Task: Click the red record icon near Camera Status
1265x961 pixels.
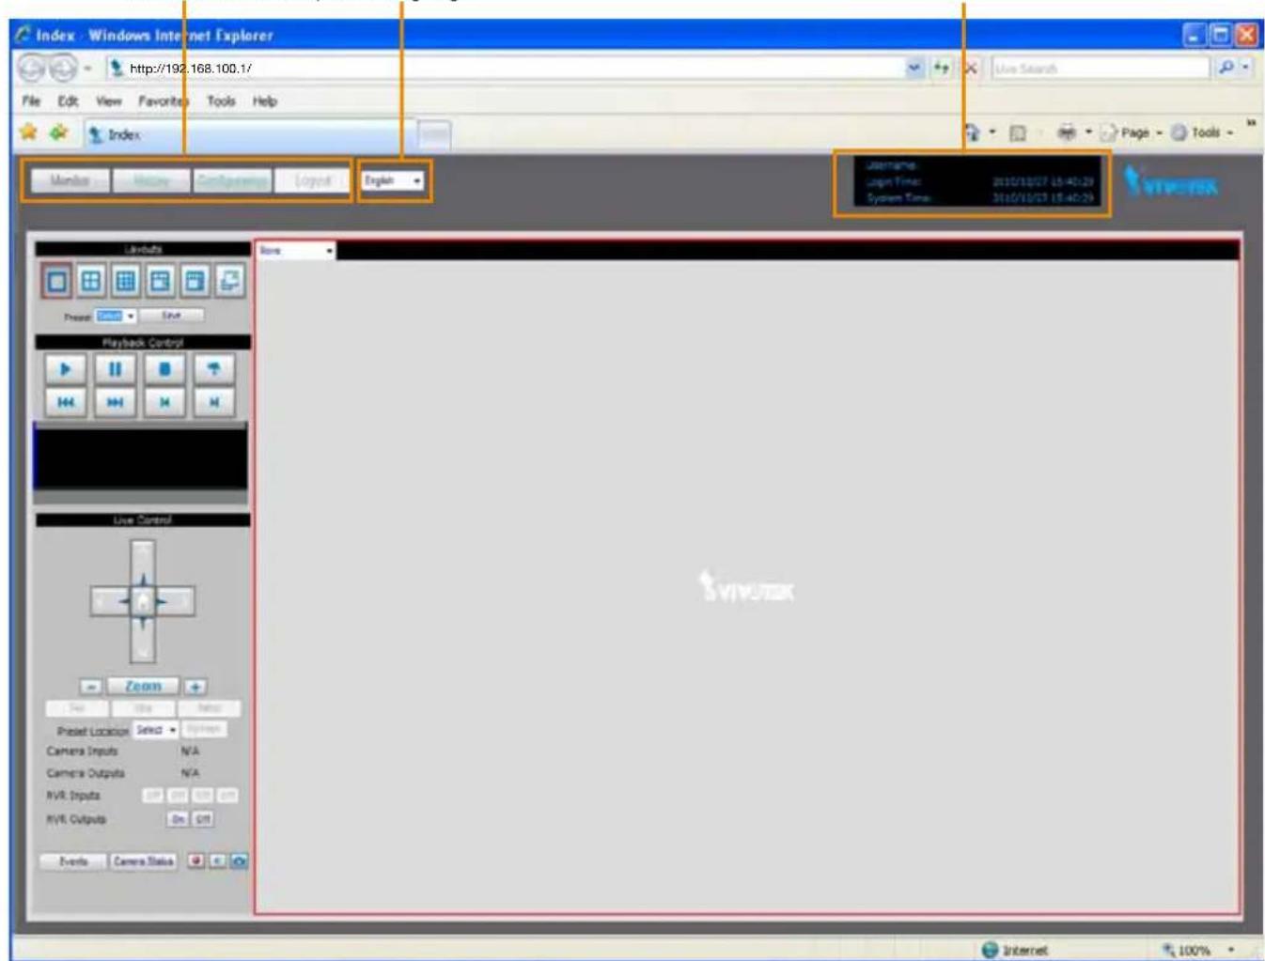Action: [x=195, y=860]
